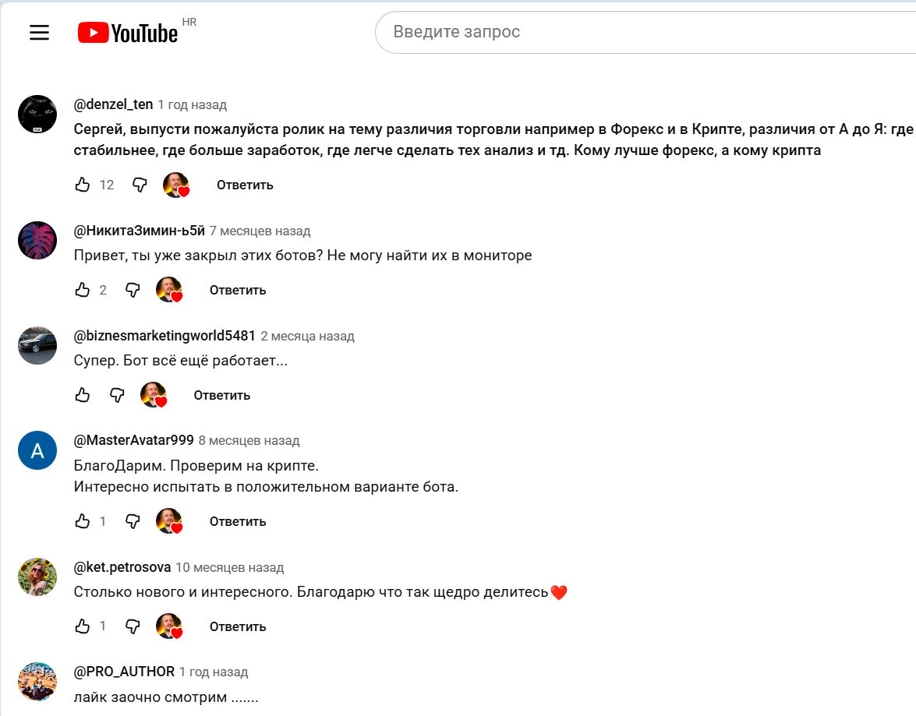Open the '7 месяцев назад' comment timestamp link
Screen dimensions: 916x716
(x=260, y=231)
